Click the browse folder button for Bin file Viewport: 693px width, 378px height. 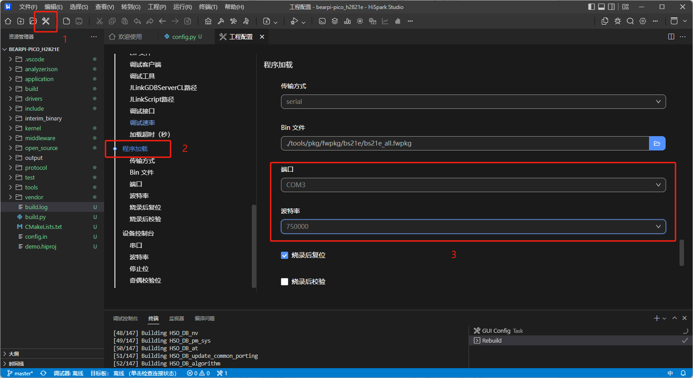click(x=657, y=143)
